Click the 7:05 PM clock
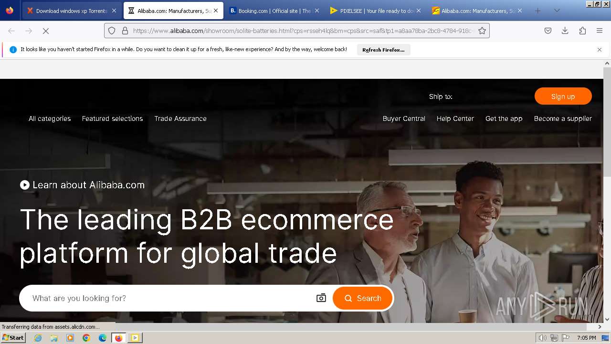The image size is (611, 344). pos(586,338)
